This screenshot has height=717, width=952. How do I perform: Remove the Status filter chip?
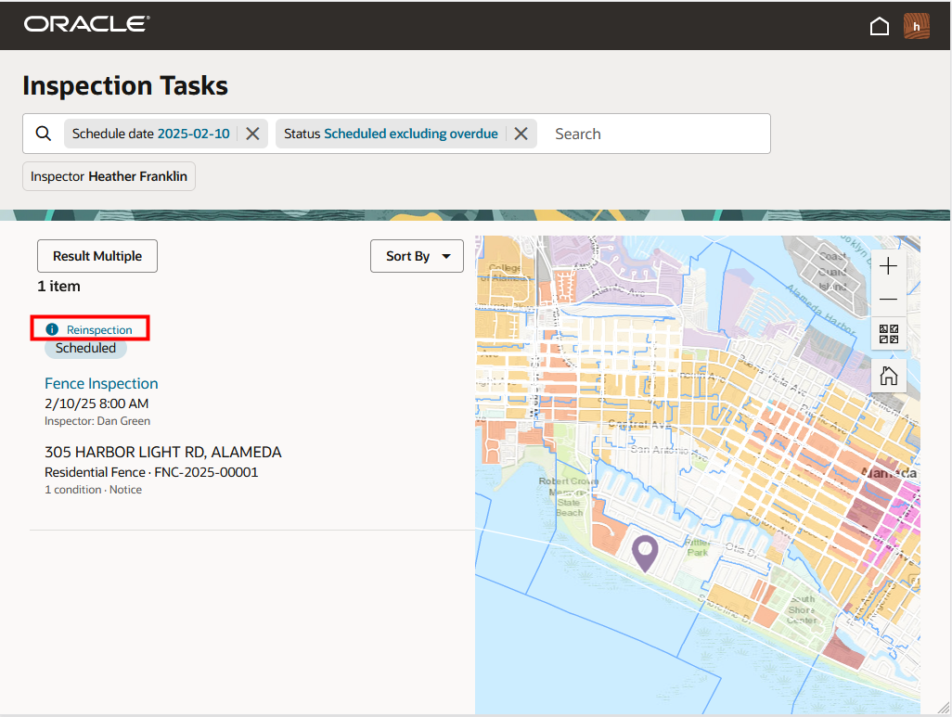point(521,134)
